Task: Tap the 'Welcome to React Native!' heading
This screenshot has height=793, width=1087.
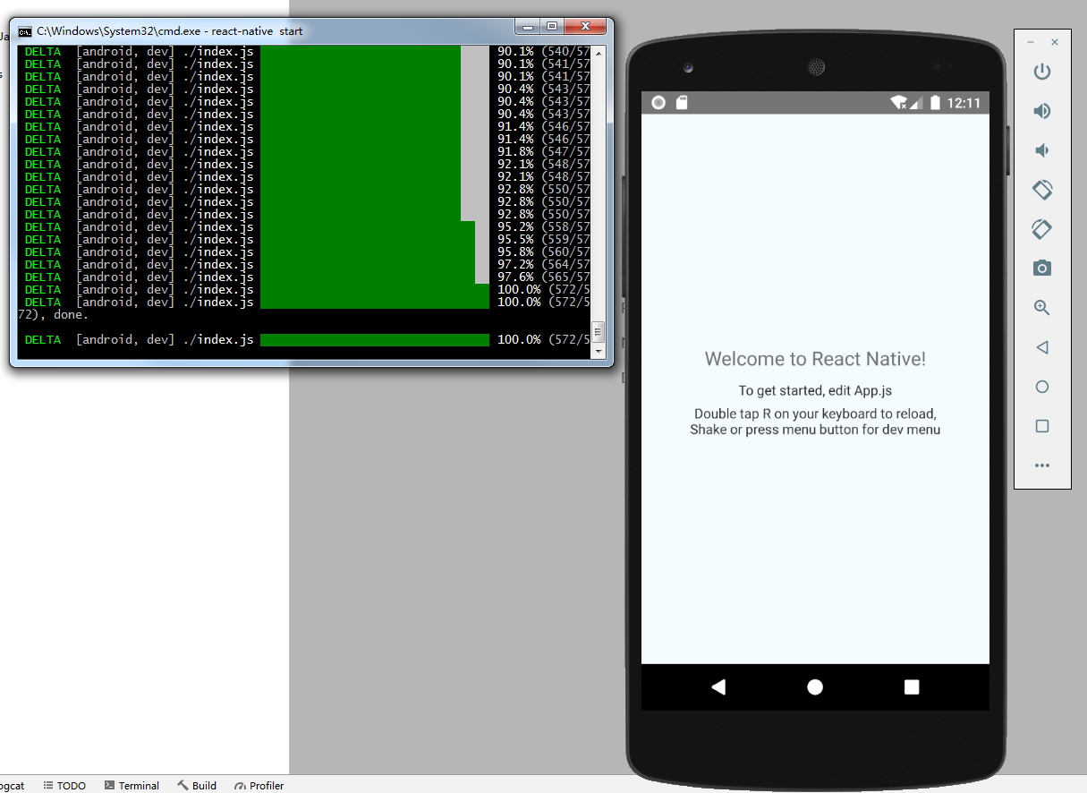Action: [815, 359]
